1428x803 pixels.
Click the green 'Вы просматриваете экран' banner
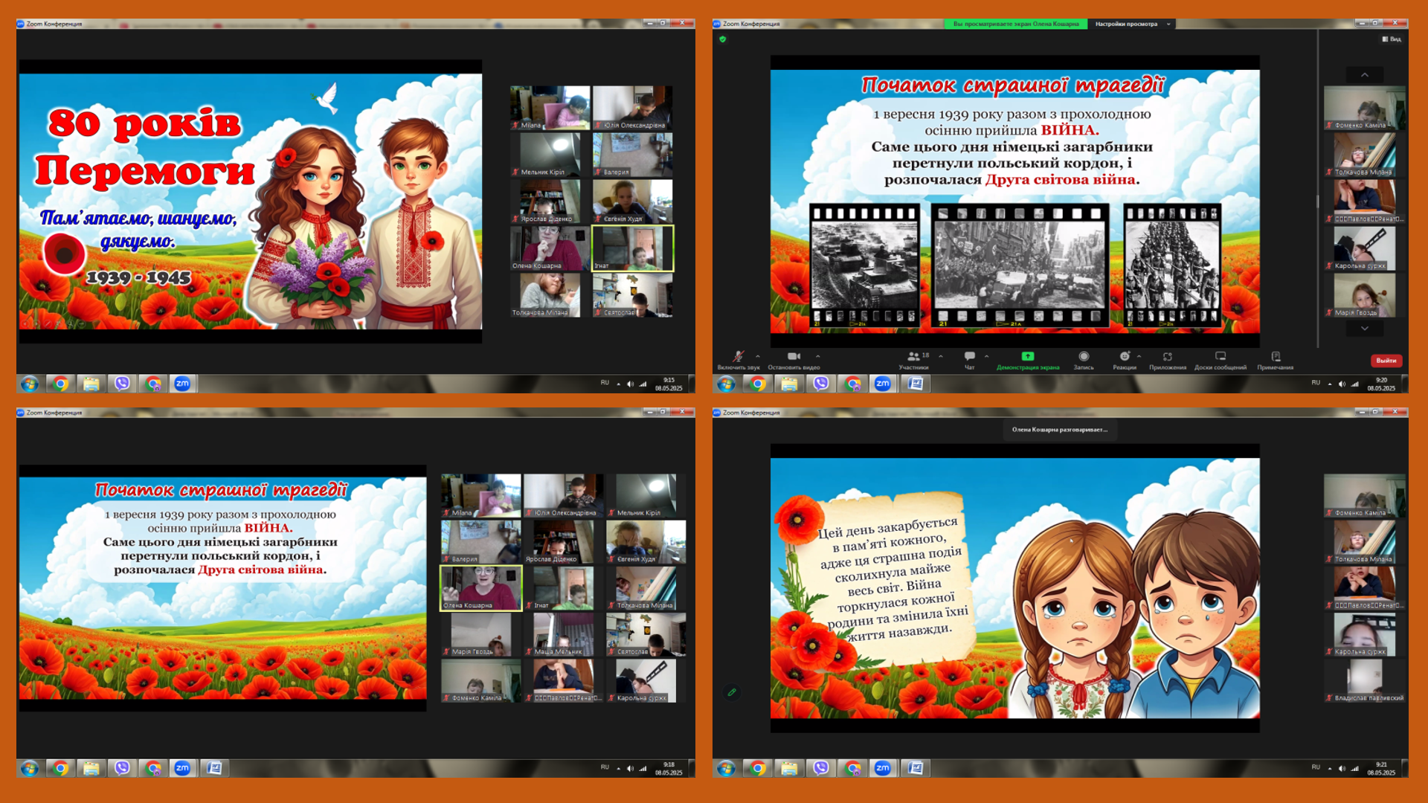[1016, 24]
